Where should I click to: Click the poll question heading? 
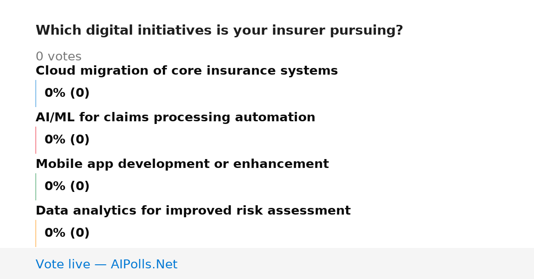(219, 31)
